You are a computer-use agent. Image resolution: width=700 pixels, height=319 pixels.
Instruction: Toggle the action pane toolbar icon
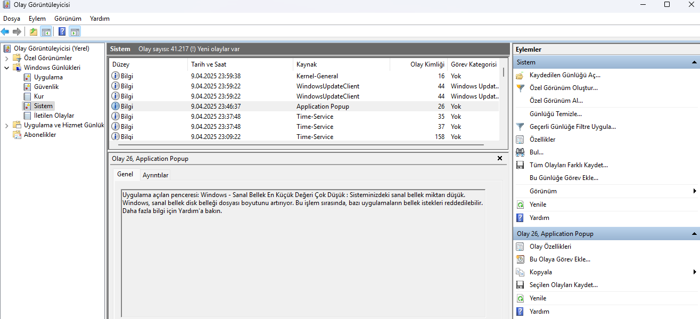click(75, 31)
